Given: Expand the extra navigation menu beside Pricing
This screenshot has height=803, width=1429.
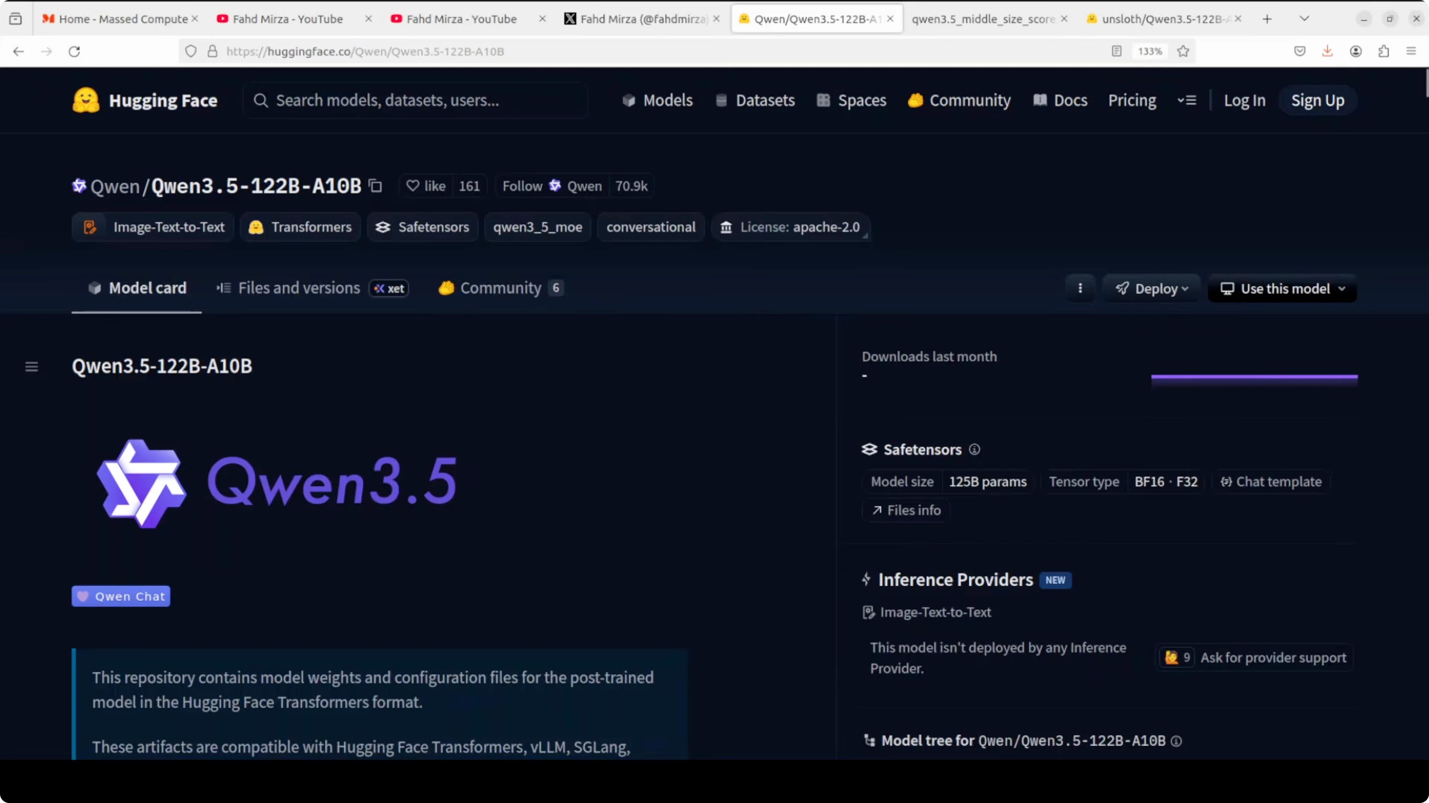Looking at the screenshot, I should click(1187, 100).
